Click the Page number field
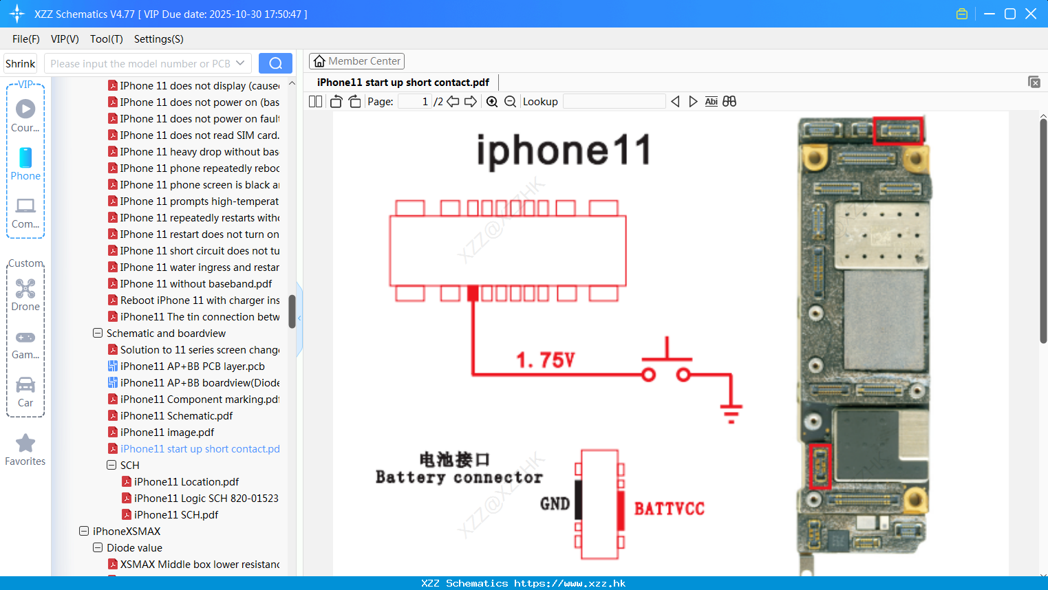 tap(415, 102)
